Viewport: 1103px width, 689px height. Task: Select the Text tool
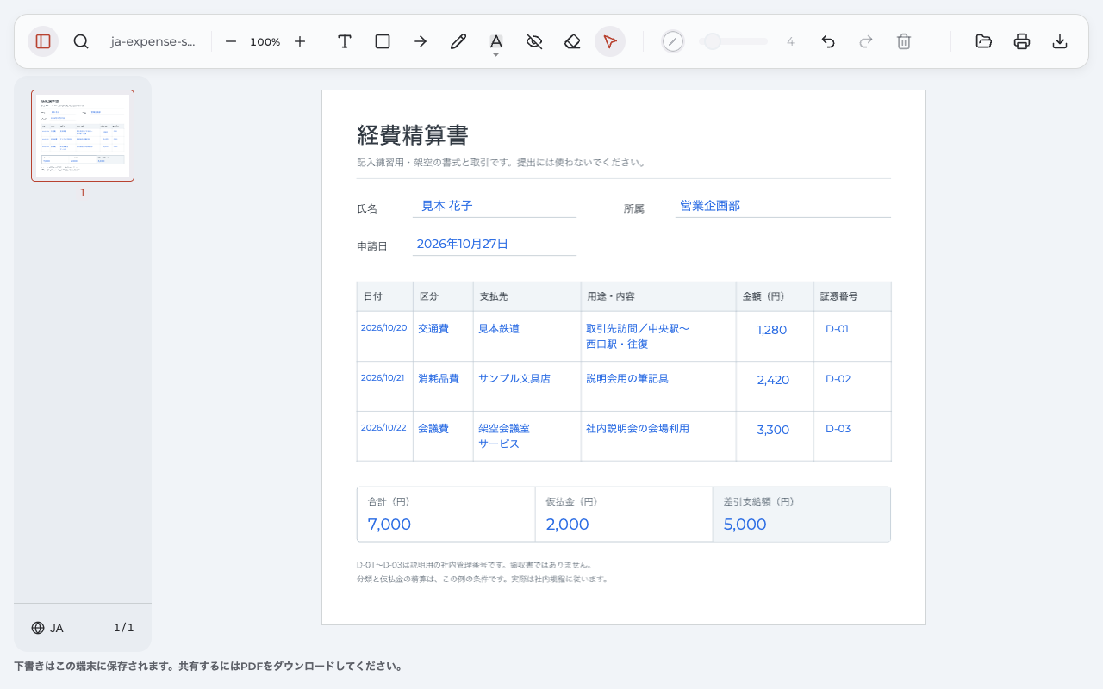(x=345, y=41)
